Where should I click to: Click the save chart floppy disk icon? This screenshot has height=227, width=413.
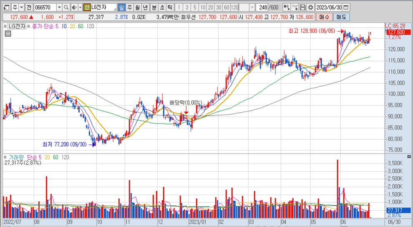303,8
